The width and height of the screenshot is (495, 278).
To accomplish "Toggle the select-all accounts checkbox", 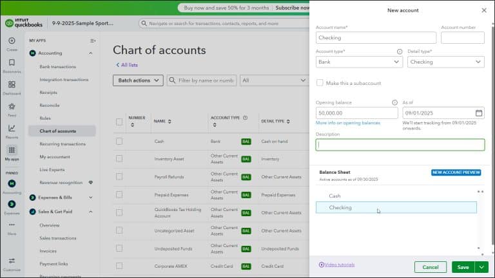I will click(x=119, y=122).
